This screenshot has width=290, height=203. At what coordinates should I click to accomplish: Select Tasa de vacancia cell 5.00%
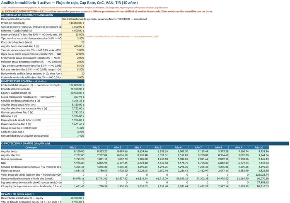(73, 50)
